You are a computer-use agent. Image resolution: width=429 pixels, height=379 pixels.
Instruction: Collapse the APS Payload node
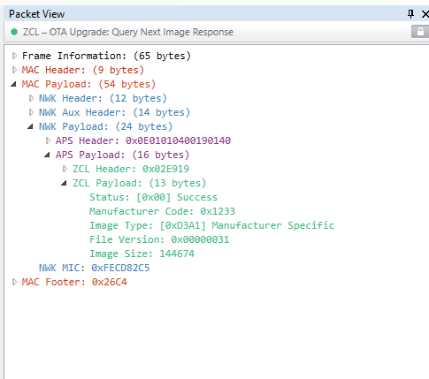pos(47,155)
